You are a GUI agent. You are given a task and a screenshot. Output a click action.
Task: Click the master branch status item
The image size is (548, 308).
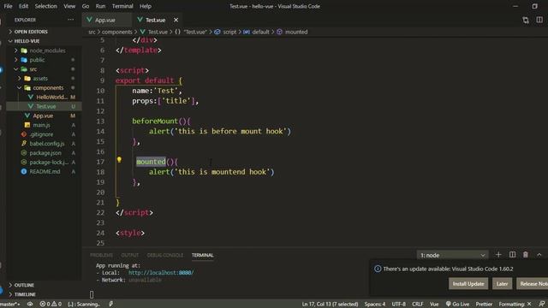(x=9, y=305)
